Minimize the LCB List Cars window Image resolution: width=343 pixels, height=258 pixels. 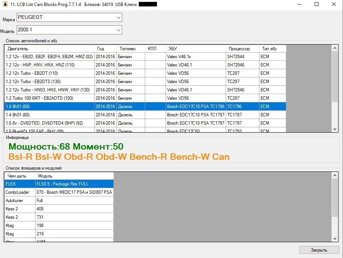click(x=300, y=4)
